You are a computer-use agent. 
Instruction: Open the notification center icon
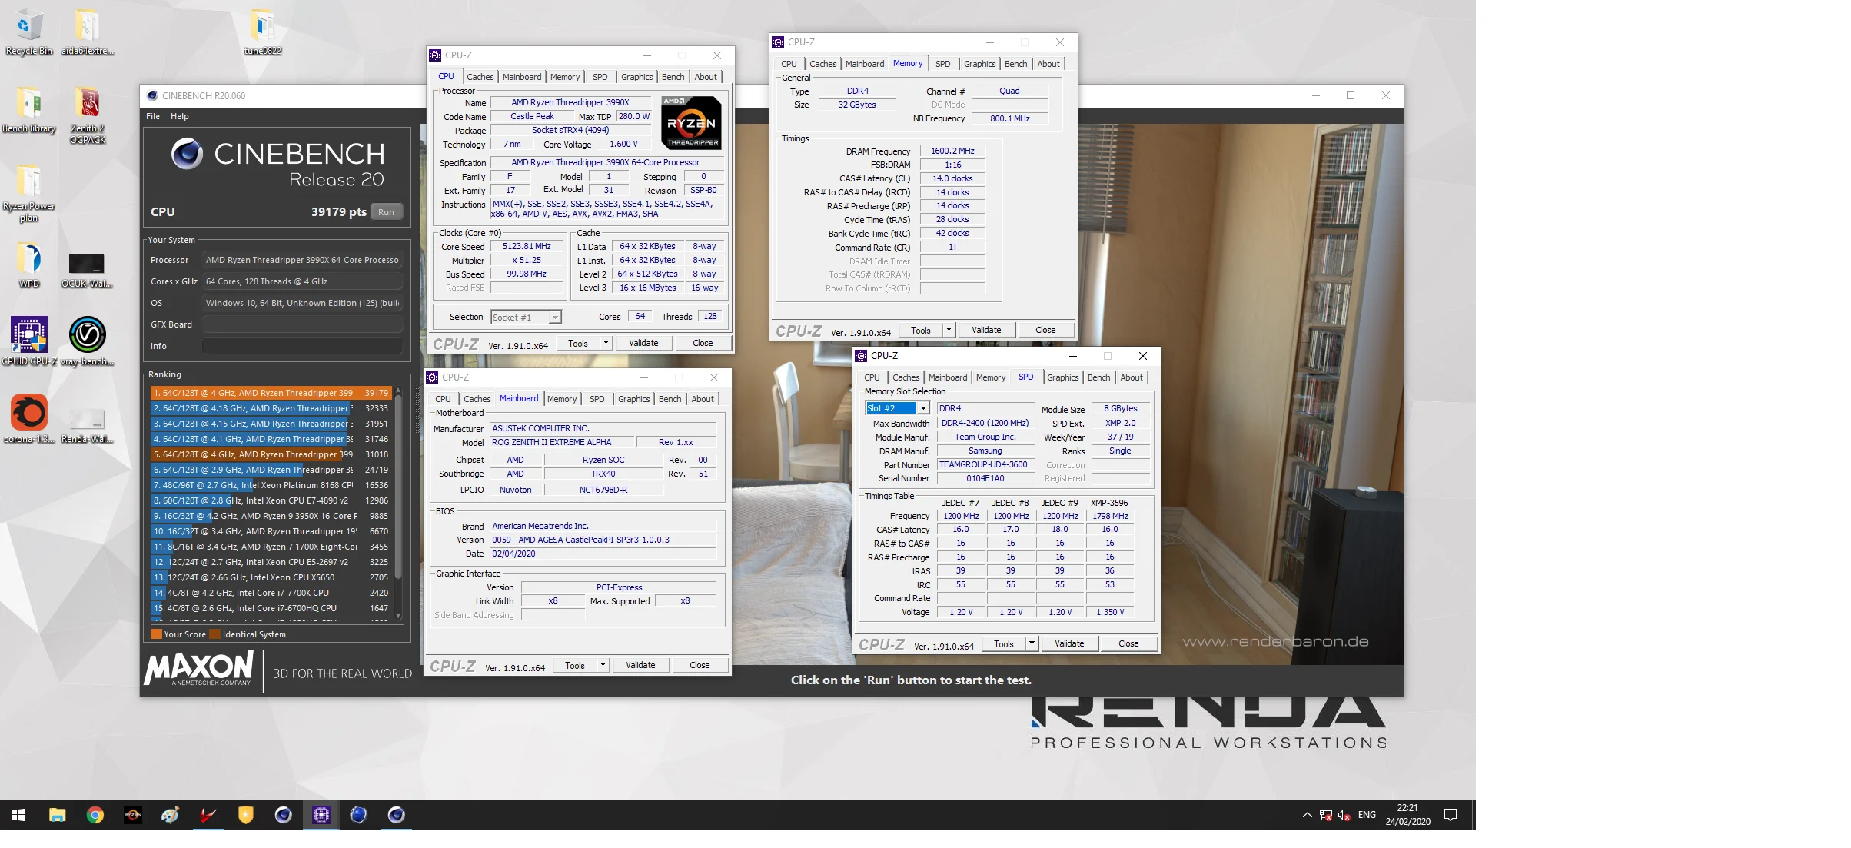click(x=1451, y=815)
